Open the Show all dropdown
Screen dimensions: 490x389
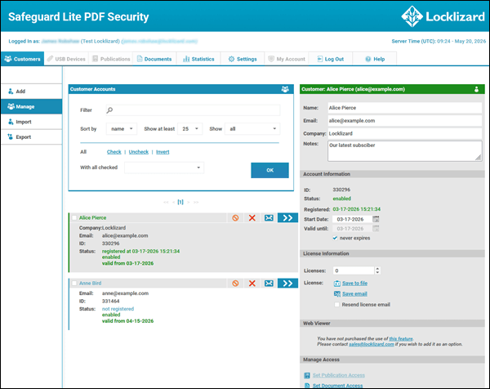point(252,129)
